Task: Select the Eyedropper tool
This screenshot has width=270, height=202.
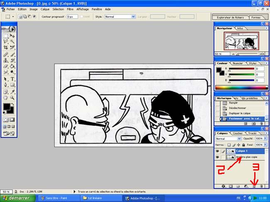Action: [12, 92]
